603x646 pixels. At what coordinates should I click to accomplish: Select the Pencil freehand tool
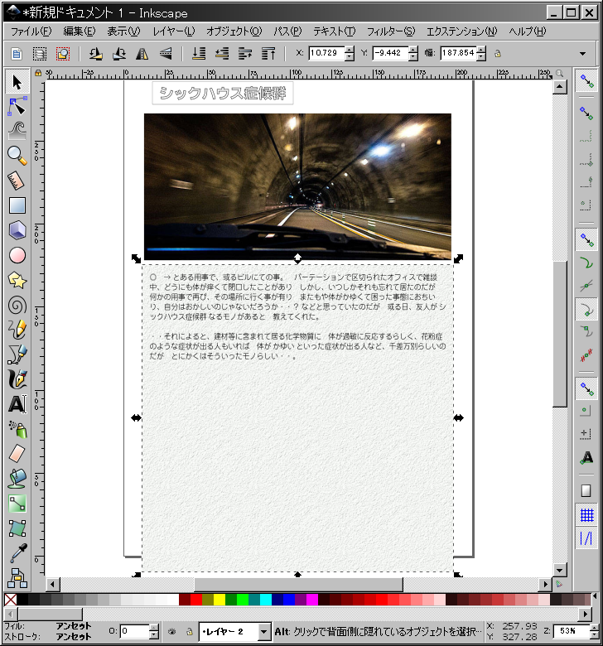click(17, 330)
